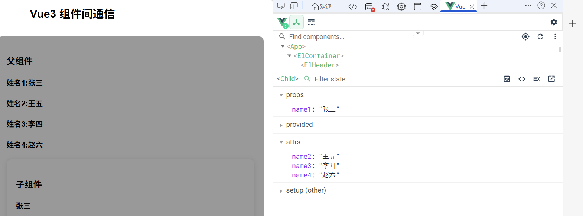Click the name3 attr value 李四

coord(329,166)
